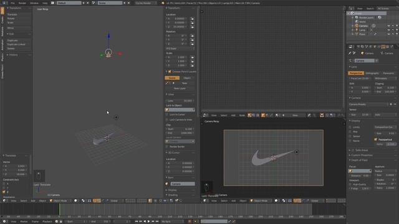Toggle the Grease Pencil Layers checkbox
This screenshot has height=224, width=399.
(x=170, y=72)
